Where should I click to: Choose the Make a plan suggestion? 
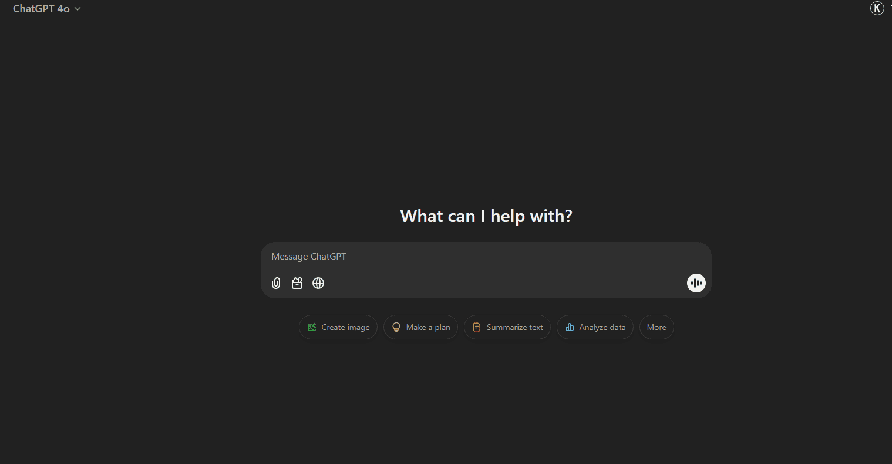(x=420, y=327)
